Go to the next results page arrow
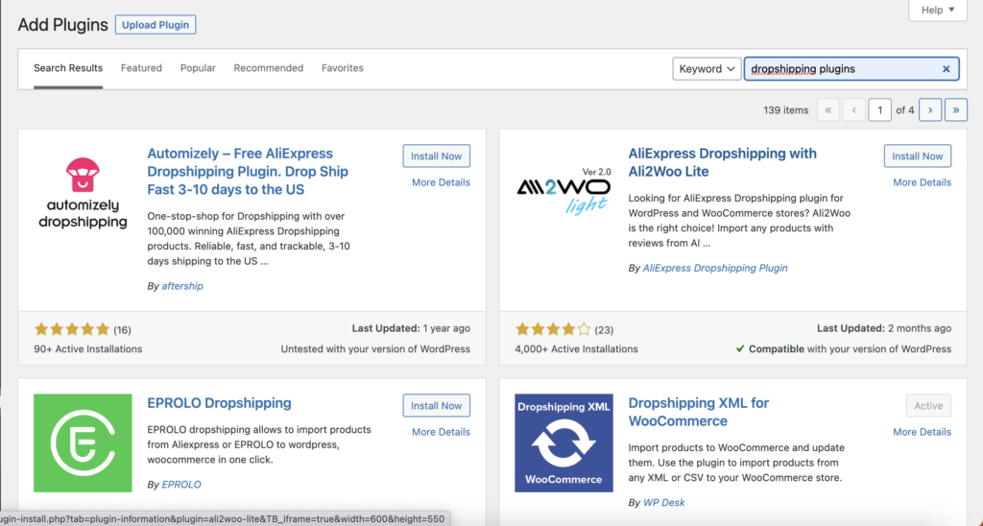Screen dimensions: 983x526 click(929, 109)
